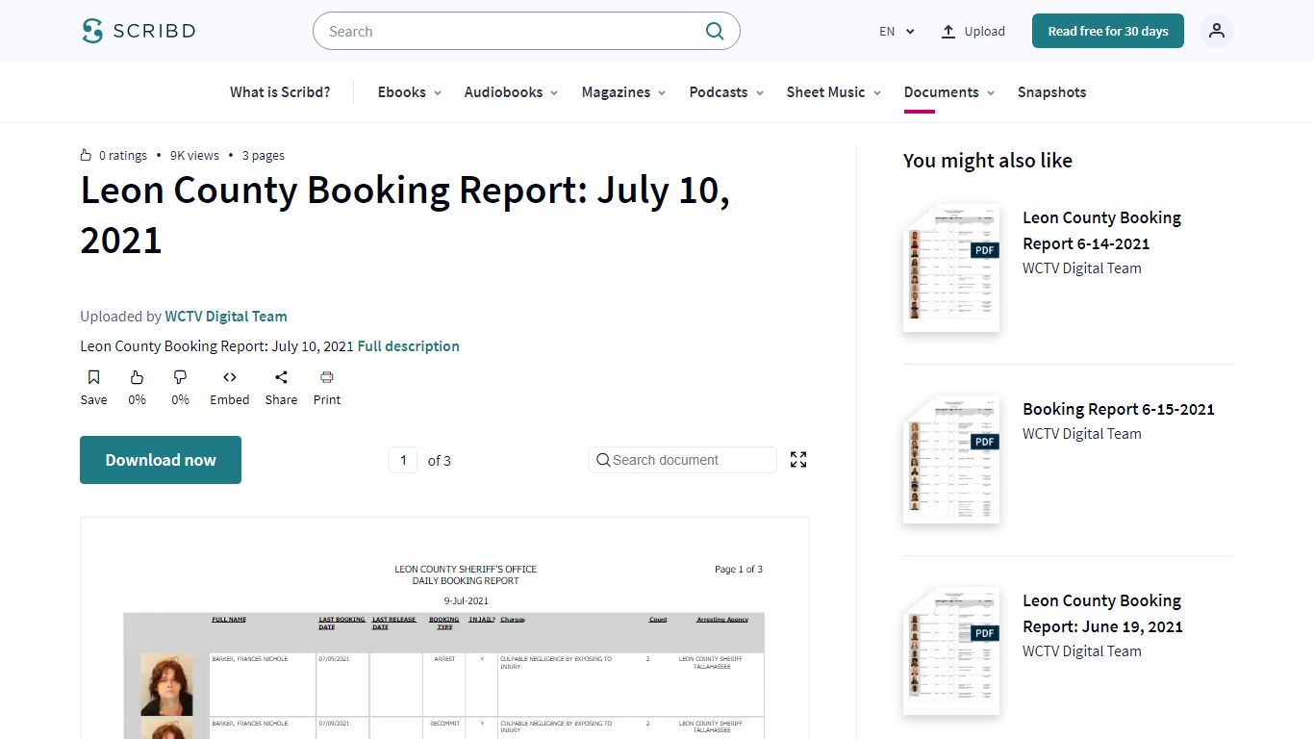Click the page number box showing 1

403,460
